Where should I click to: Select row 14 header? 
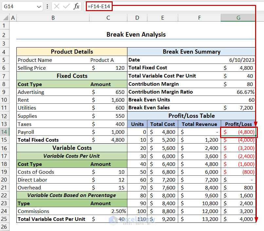tap(4, 132)
